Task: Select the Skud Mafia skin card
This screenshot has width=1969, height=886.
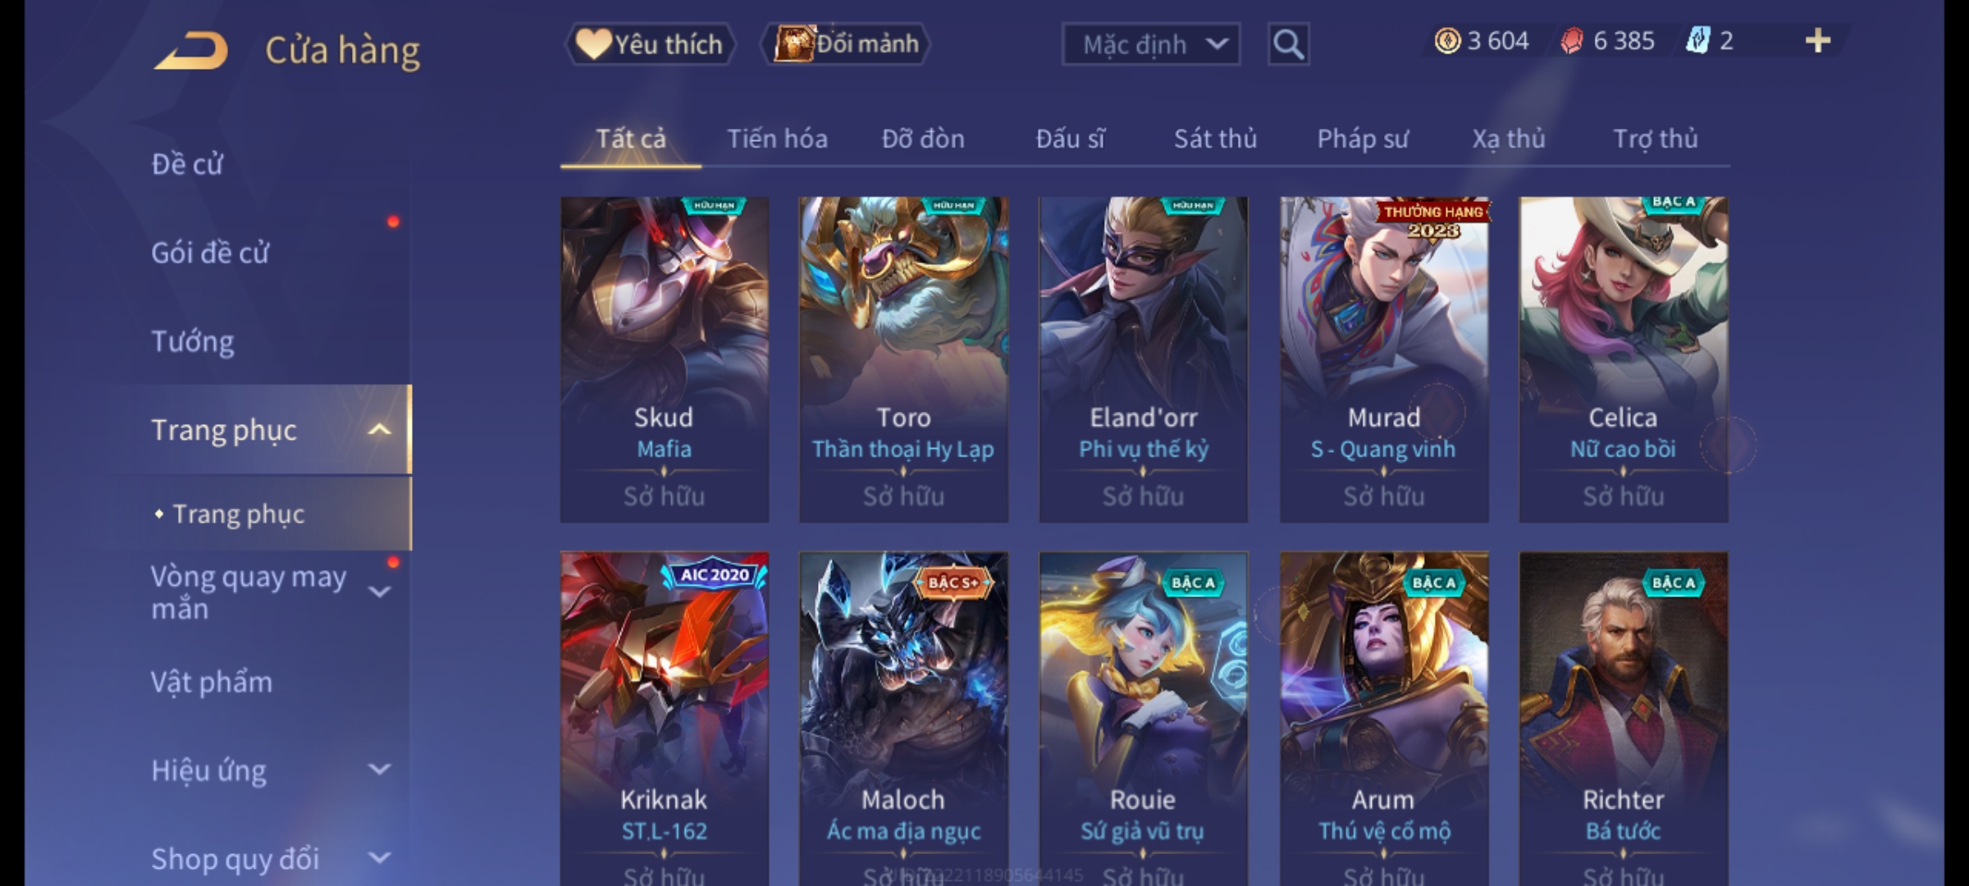Action: tap(665, 359)
